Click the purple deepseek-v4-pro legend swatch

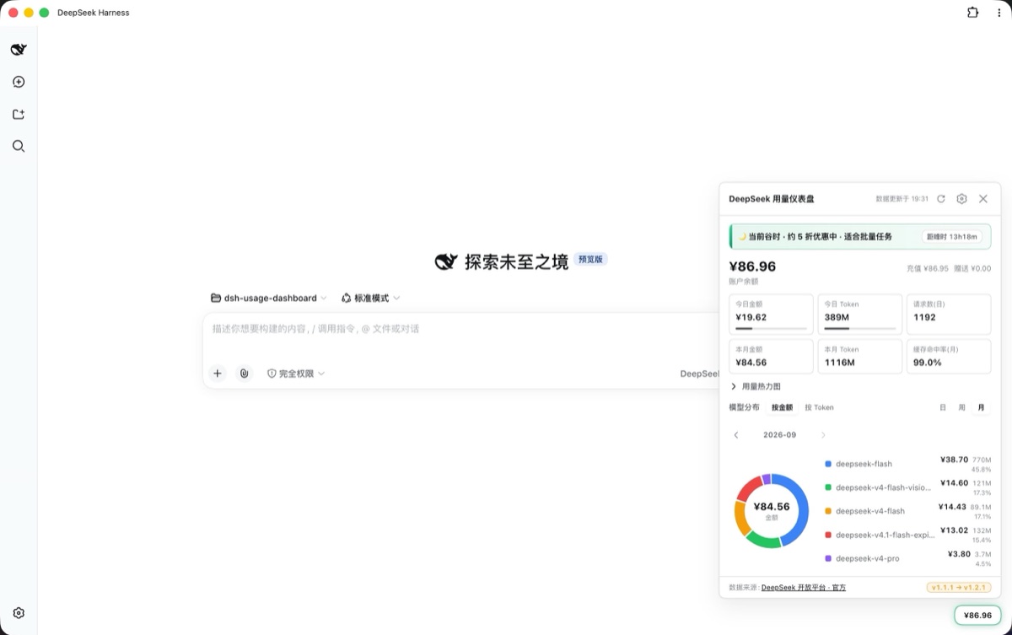click(x=828, y=558)
